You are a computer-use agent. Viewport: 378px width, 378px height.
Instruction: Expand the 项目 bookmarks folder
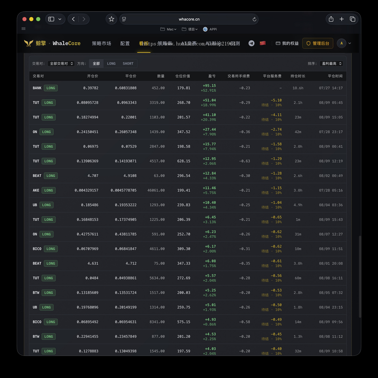190,29
